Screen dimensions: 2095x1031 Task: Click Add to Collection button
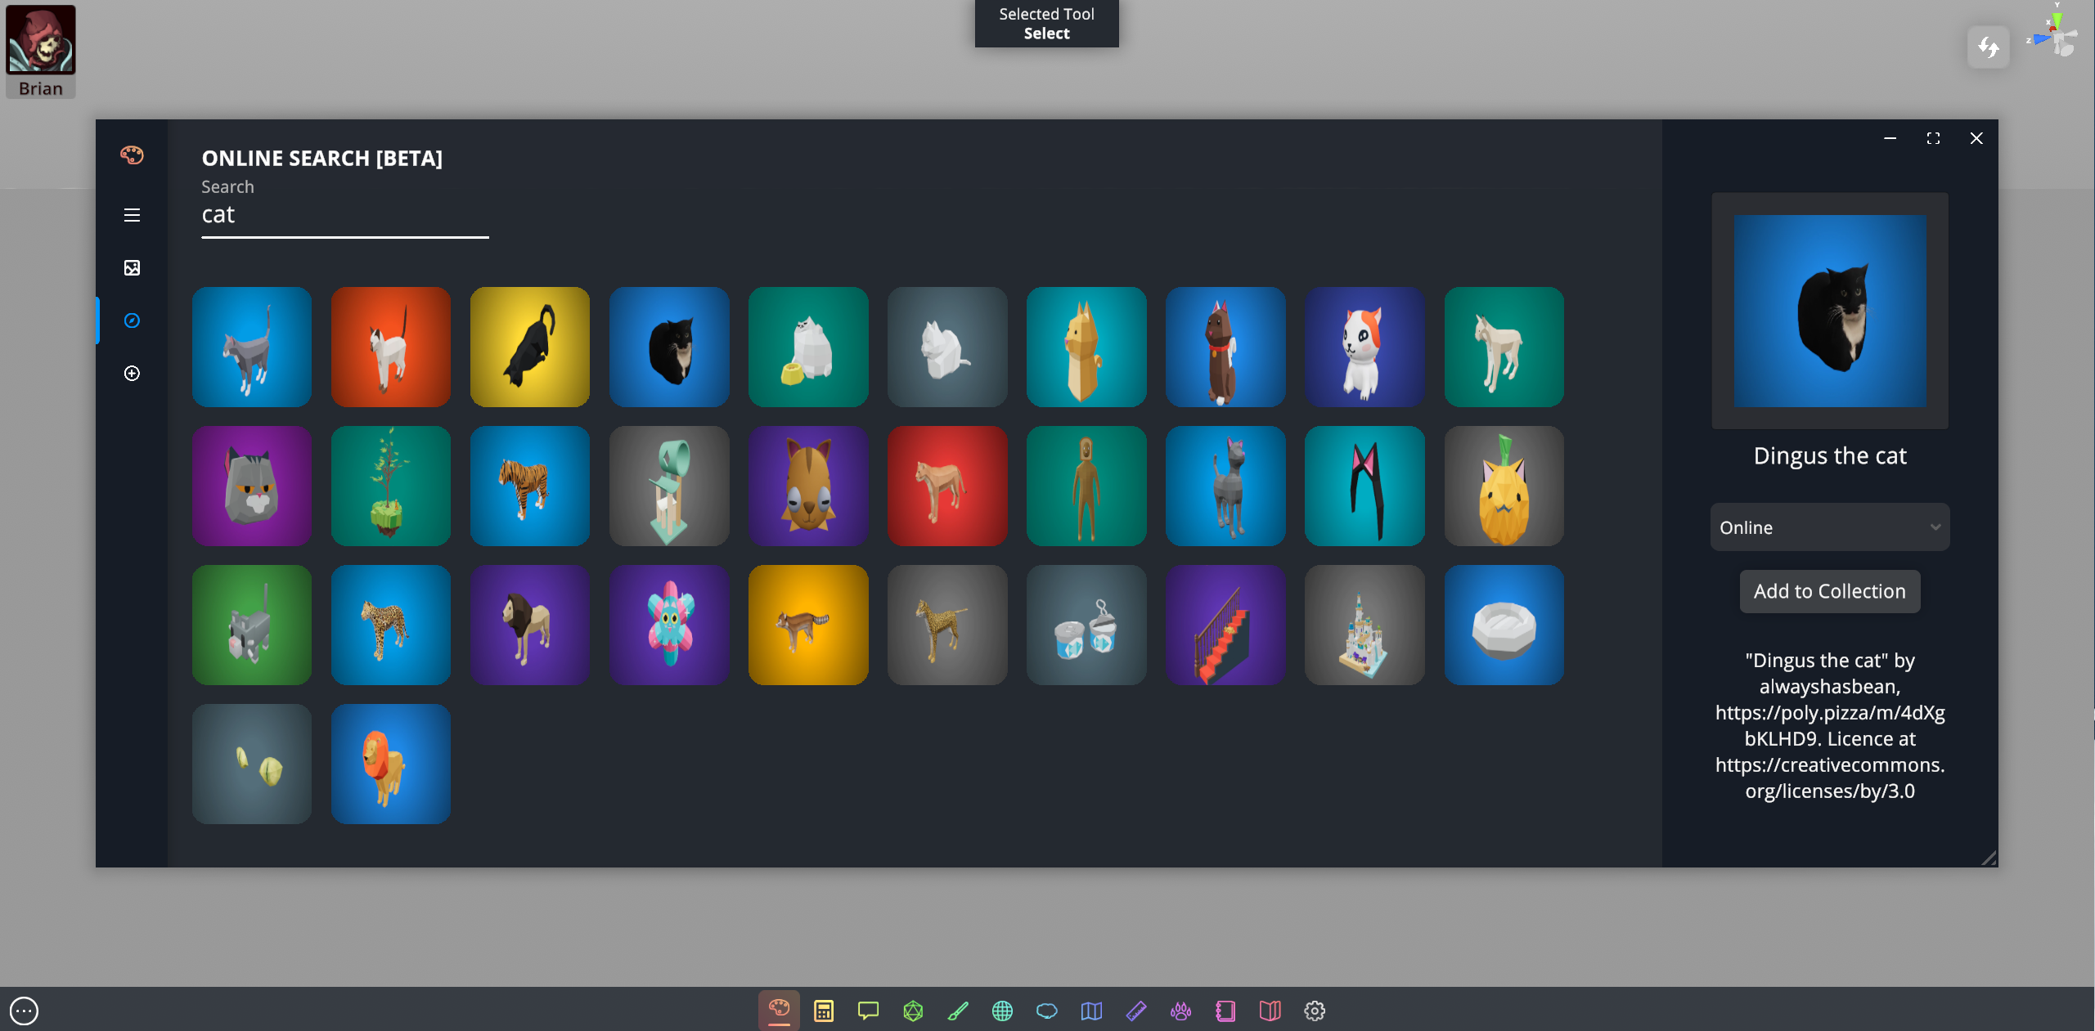[x=1829, y=591]
